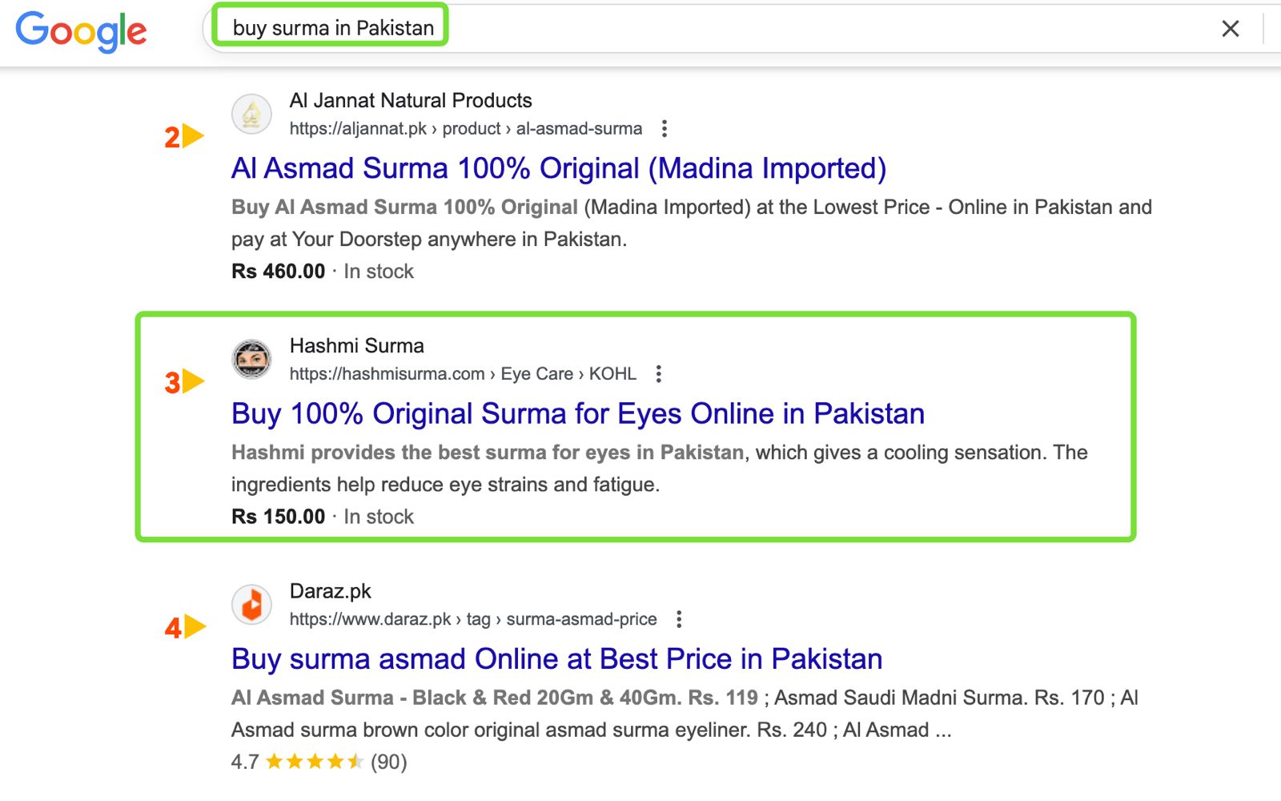The image size is (1281, 801).
Task: Click the '(90)' review count
Action: coord(389,761)
